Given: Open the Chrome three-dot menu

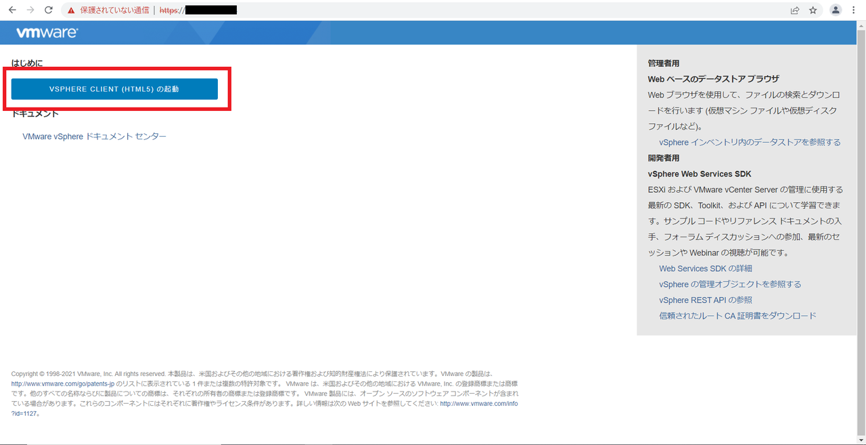Looking at the screenshot, I should point(854,9).
